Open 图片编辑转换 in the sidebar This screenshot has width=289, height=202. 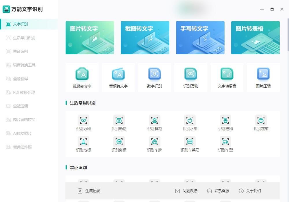coord(29,120)
